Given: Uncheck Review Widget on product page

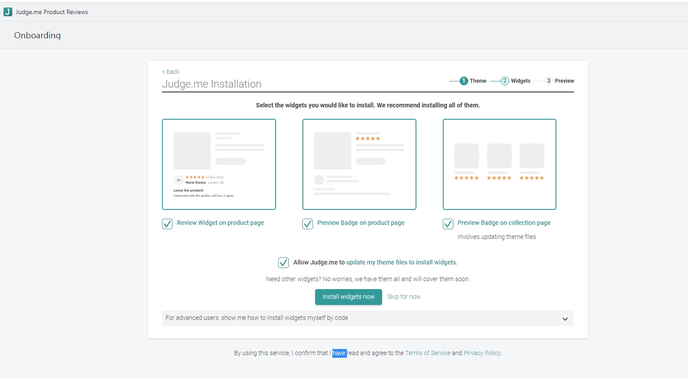Looking at the screenshot, I should coord(167,224).
